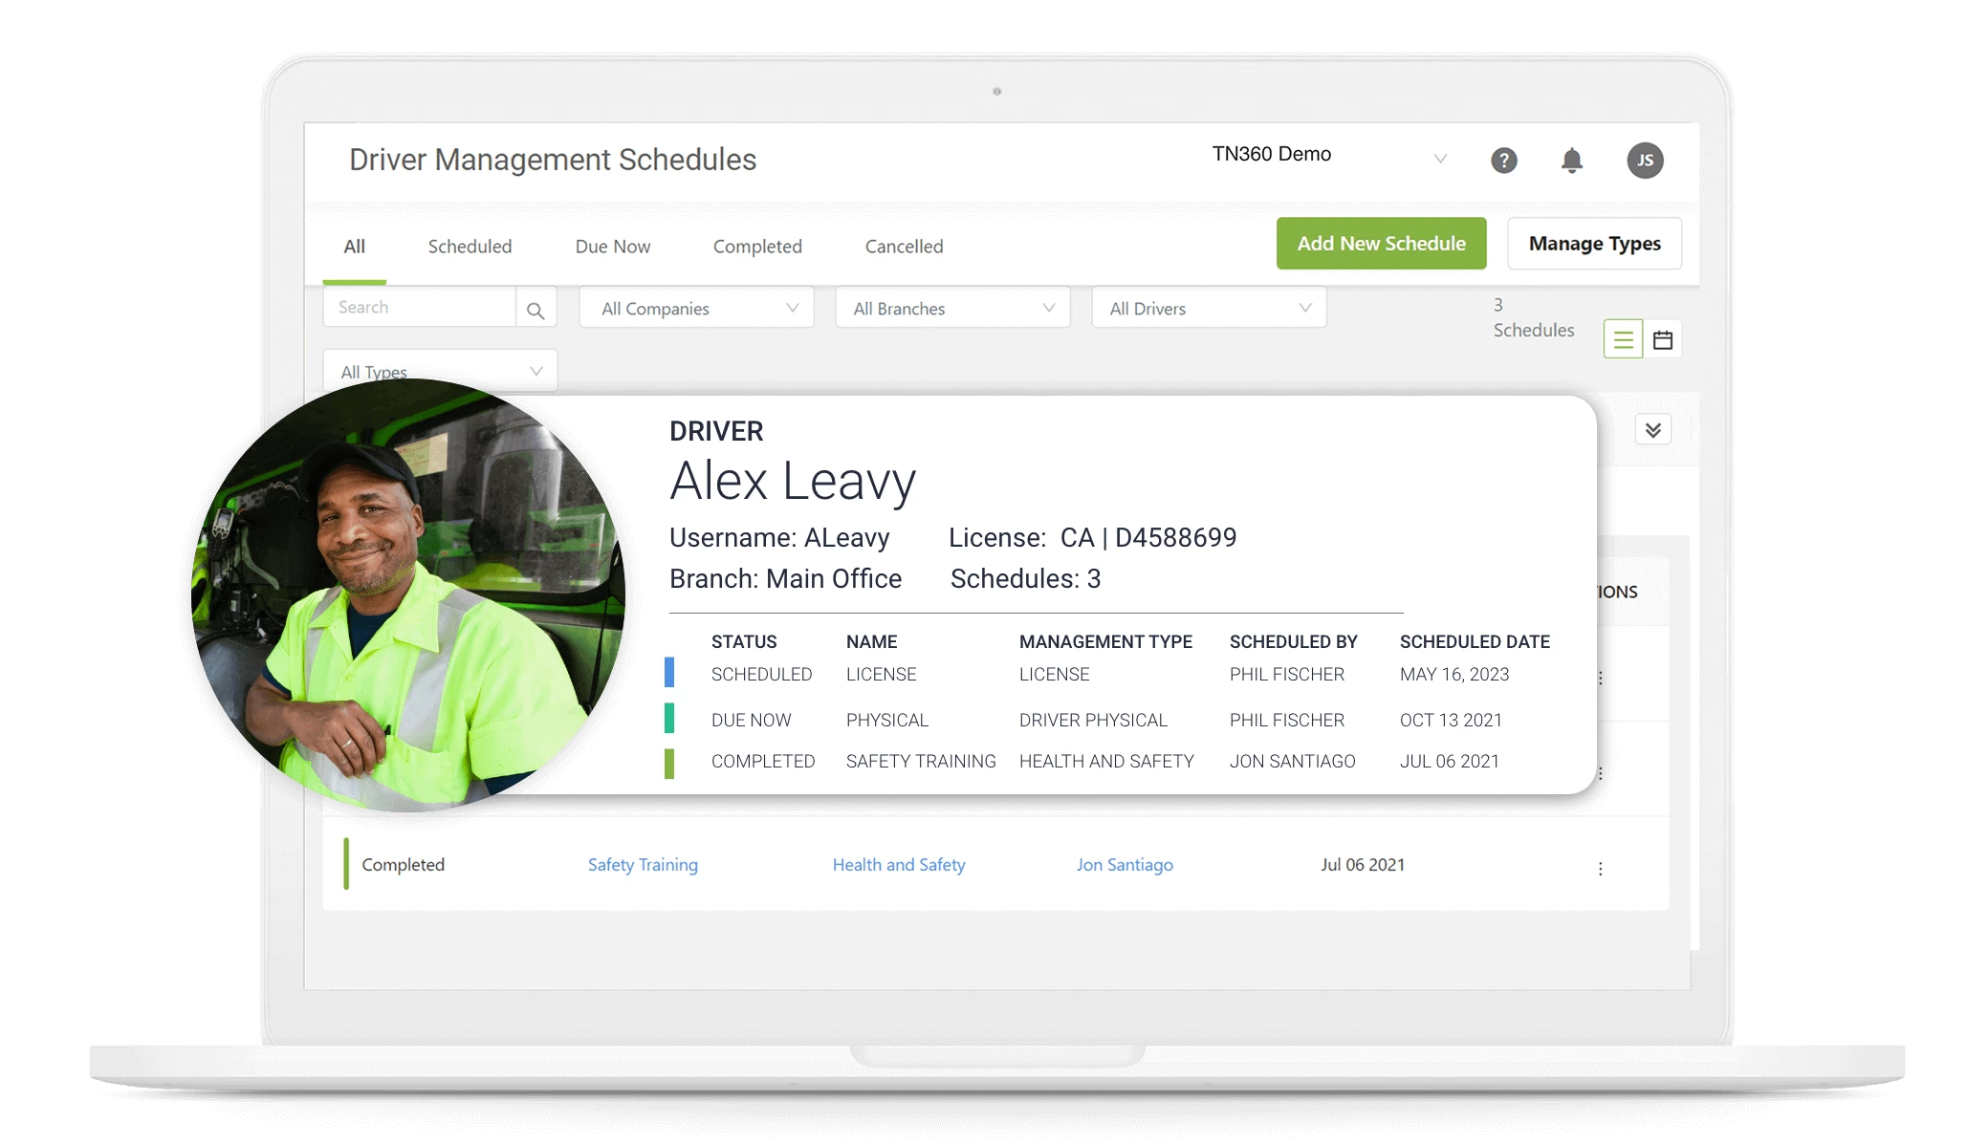Click the Manage Types button
This screenshot has width=1967, height=1145.
(x=1598, y=243)
